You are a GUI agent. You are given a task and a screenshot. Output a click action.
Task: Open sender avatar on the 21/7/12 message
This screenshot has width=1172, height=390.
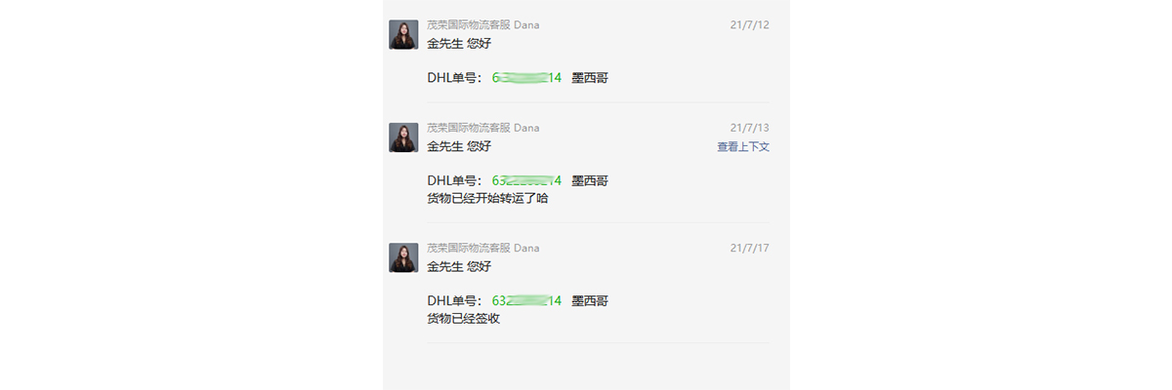[403, 34]
